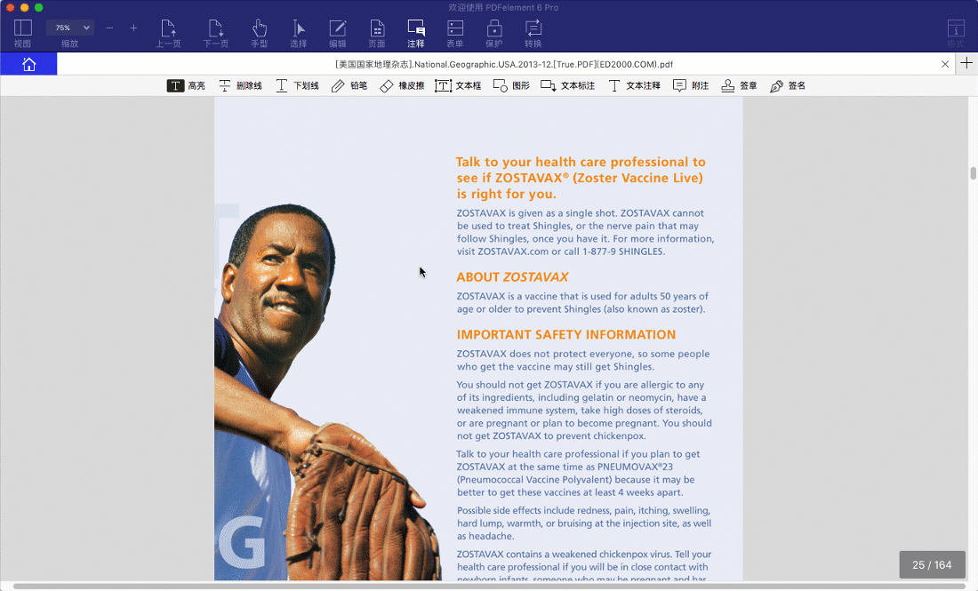Click the 25 / 164 page indicator

[x=932, y=565]
